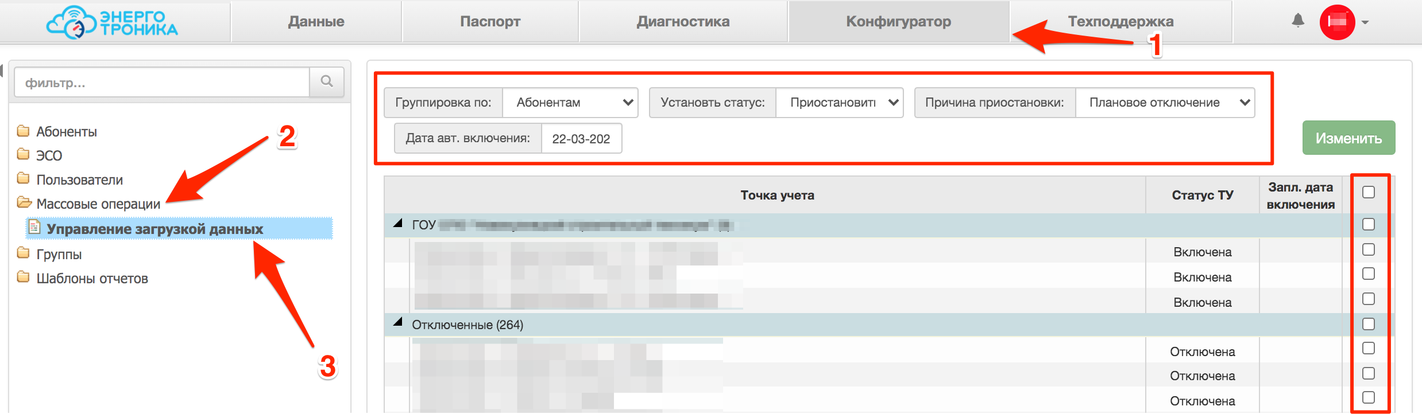Click the first Включена status cell
This screenshot has width=1422, height=414.
click(1203, 252)
